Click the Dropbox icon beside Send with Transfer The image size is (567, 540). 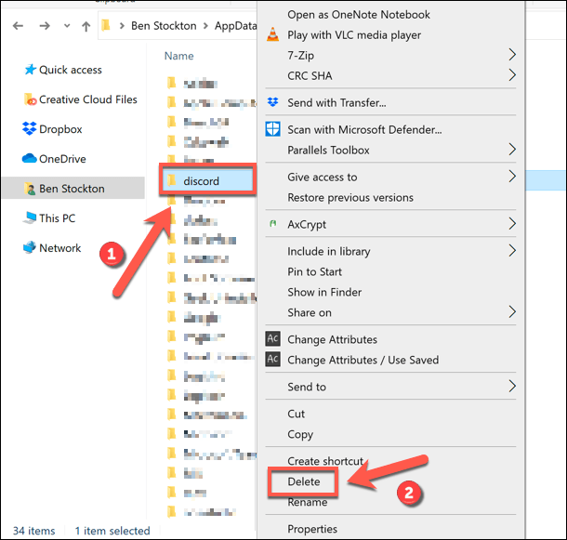click(x=272, y=102)
